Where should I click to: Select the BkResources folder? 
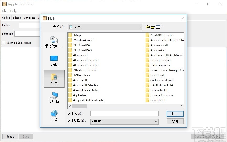[x=158, y=65]
